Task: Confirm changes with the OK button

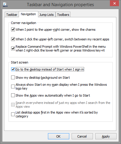Action: click(58, 136)
